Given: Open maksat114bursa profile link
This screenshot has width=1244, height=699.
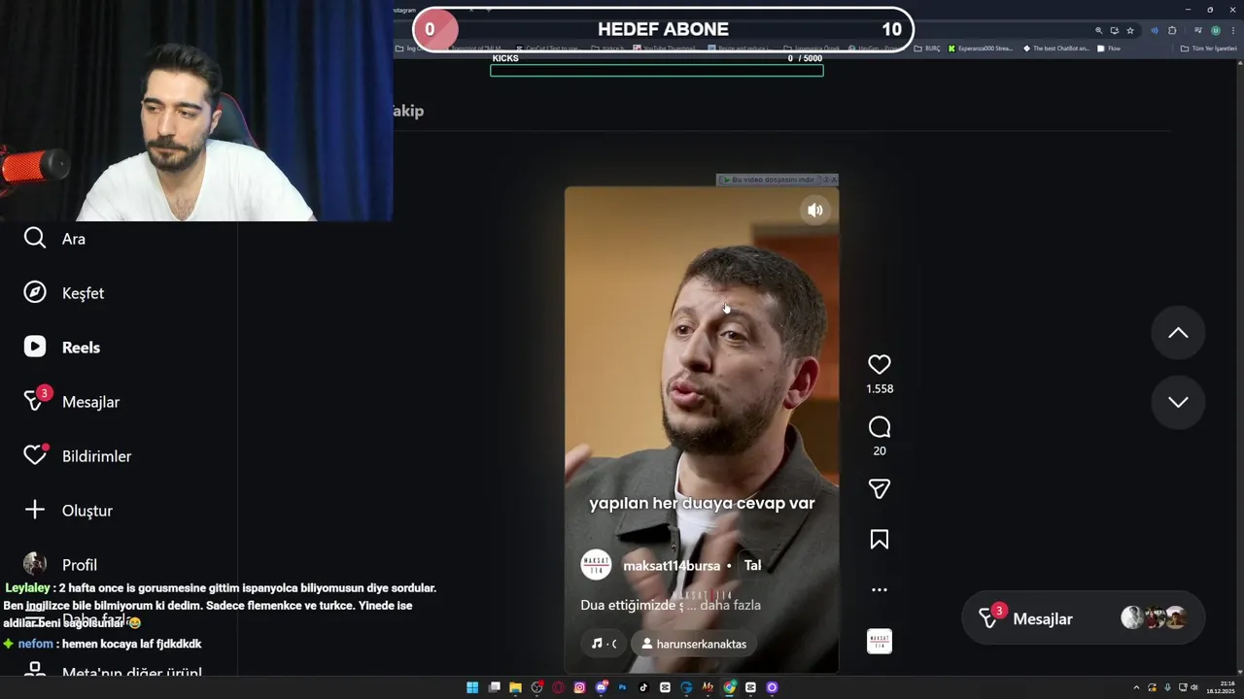Looking at the screenshot, I should (x=672, y=565).
